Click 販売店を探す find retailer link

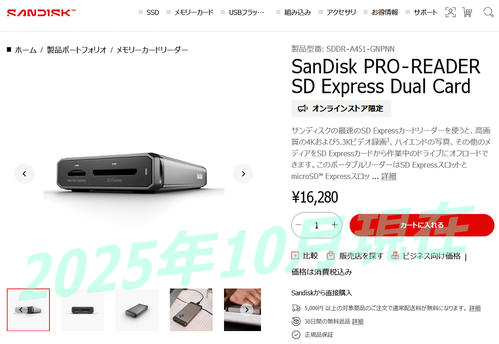click(x=361, y=256)
